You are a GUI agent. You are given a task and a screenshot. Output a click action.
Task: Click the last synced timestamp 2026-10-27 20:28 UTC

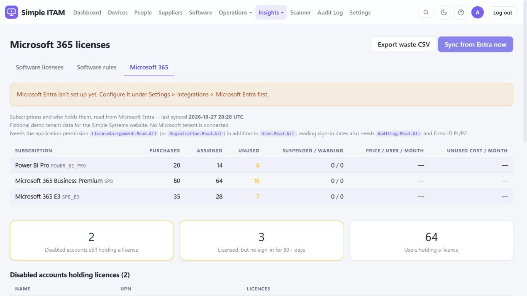(216, 117)
